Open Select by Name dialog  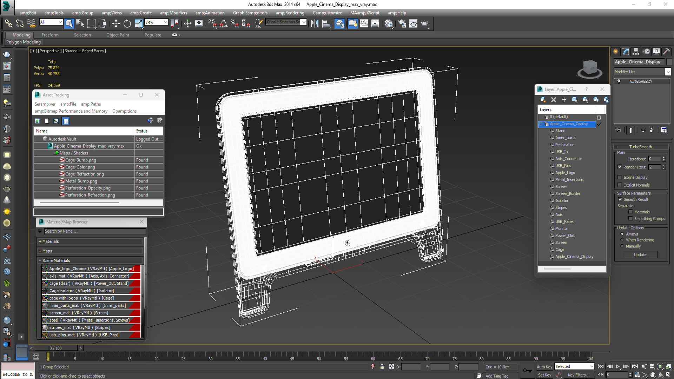click(80, 24)
